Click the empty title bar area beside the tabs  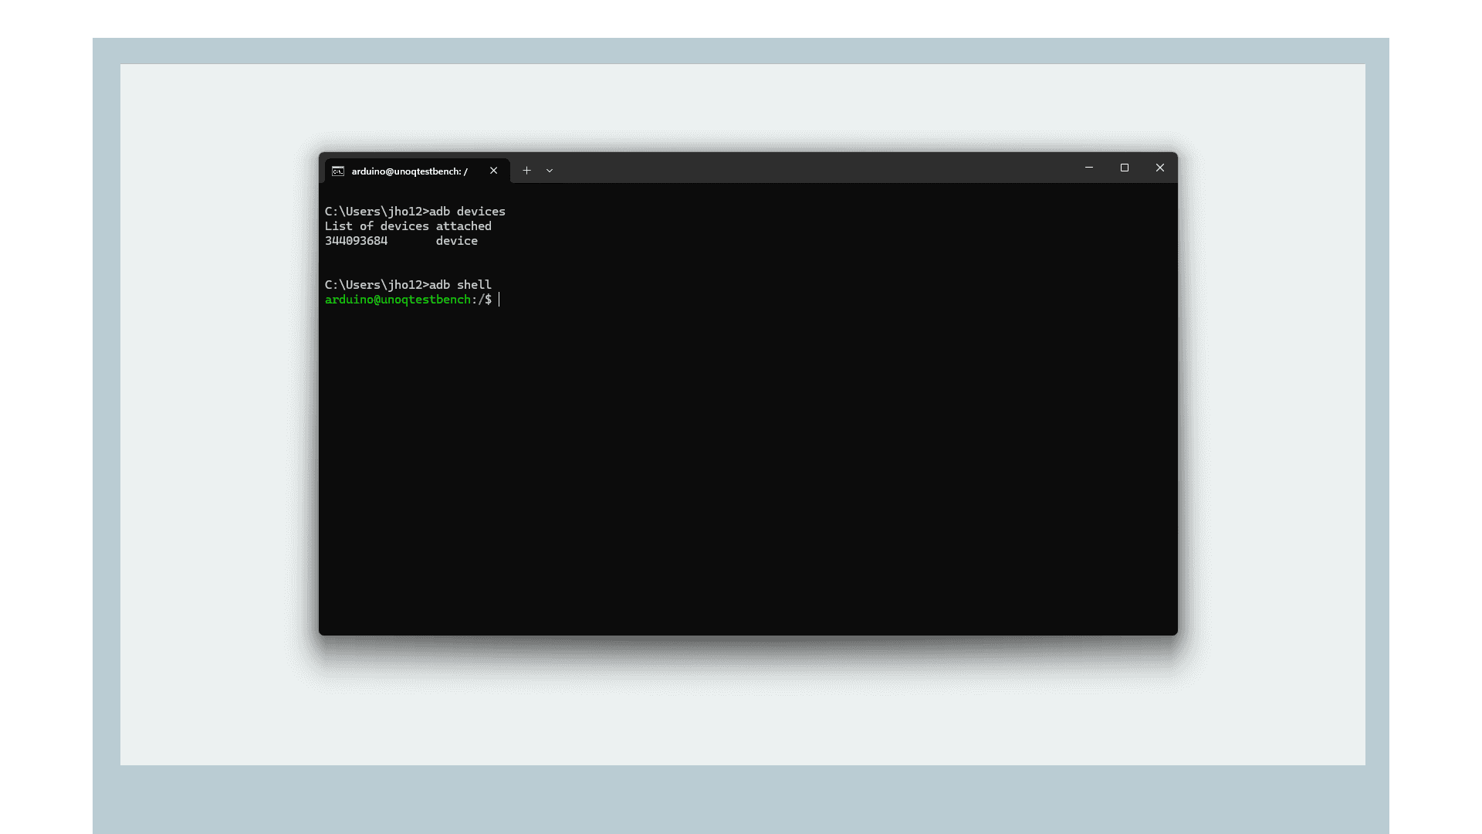tap(810, 168)
